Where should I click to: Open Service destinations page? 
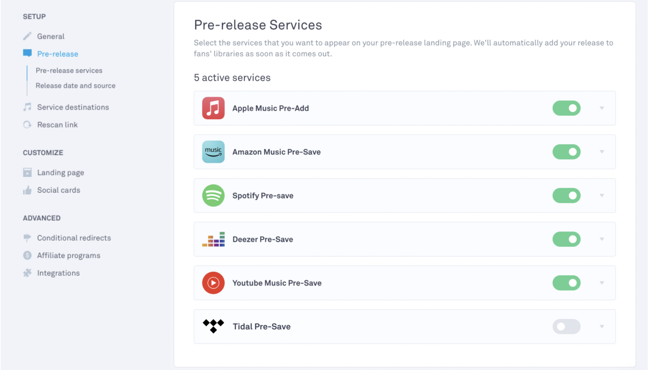pyautogui.click(x=73, y=107)
